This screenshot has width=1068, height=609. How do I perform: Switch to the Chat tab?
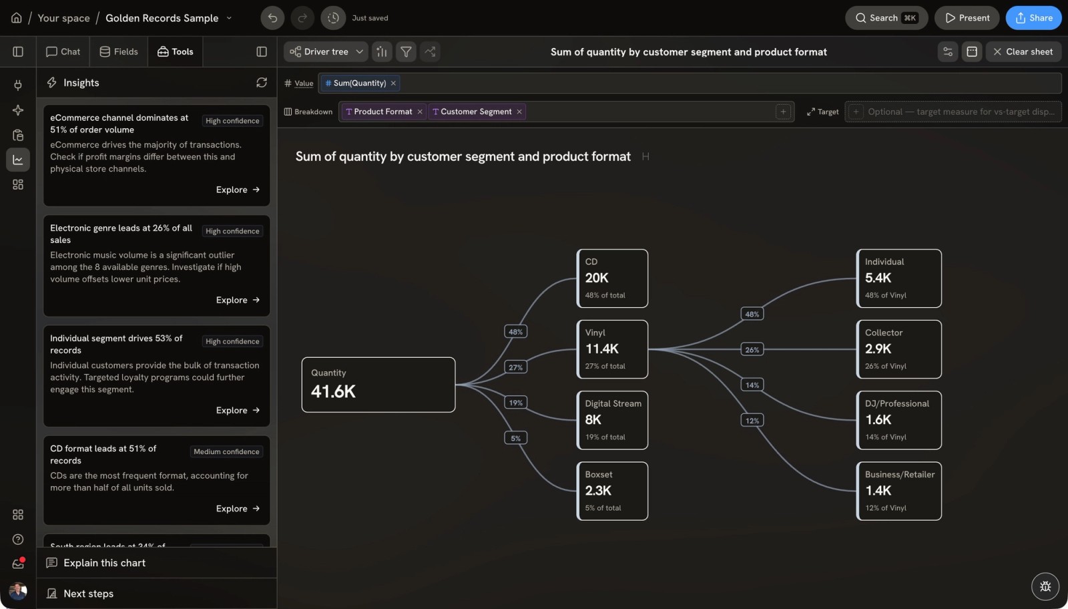(63, 51)
